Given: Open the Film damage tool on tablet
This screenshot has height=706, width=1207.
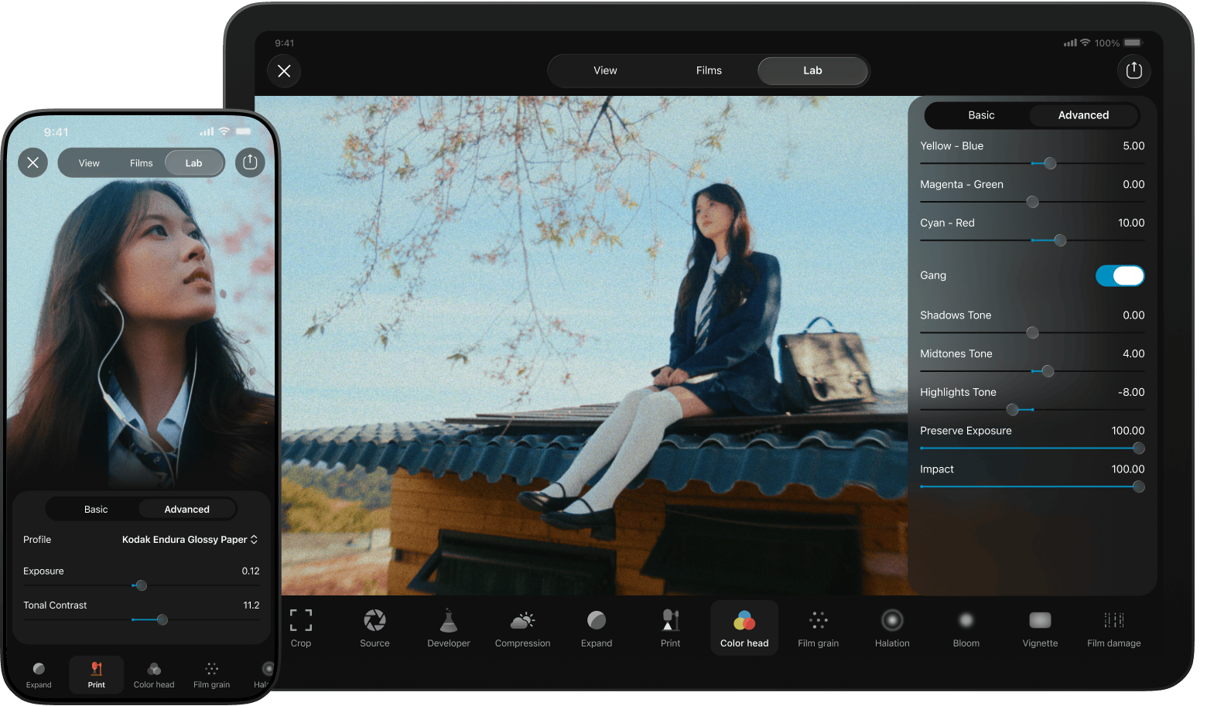Looking at the screenshot, I should 1114,627.
